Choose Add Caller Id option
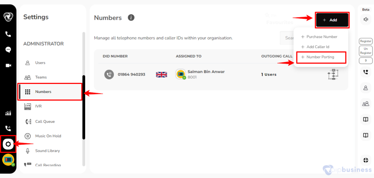Image resolution: width=374 pixels, height=178 pixels. pyautogui.click(x=315, y=47)
